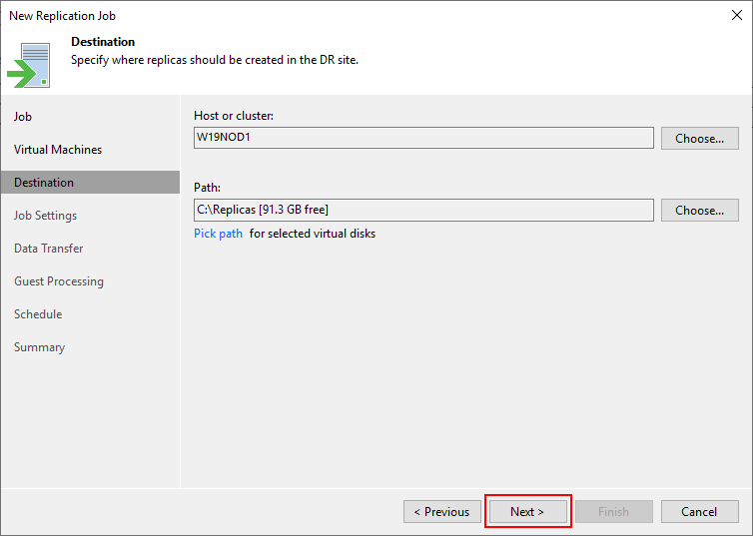753x536 pixels.
Task: Click the Host or cluster field
Action: [423, 138]
